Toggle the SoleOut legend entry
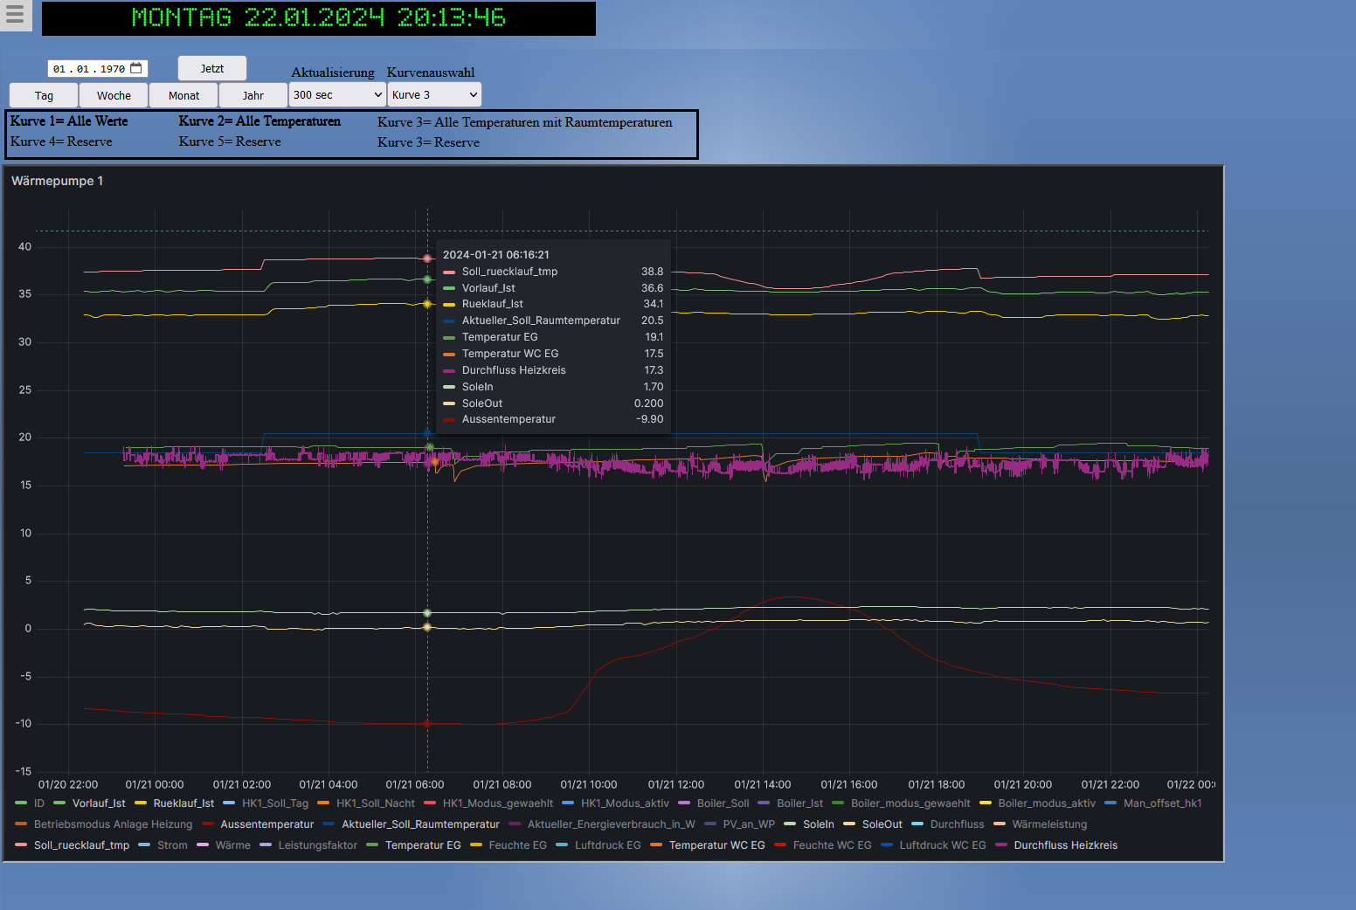This screenshot has height=910, width=1356. click(882, 824)
